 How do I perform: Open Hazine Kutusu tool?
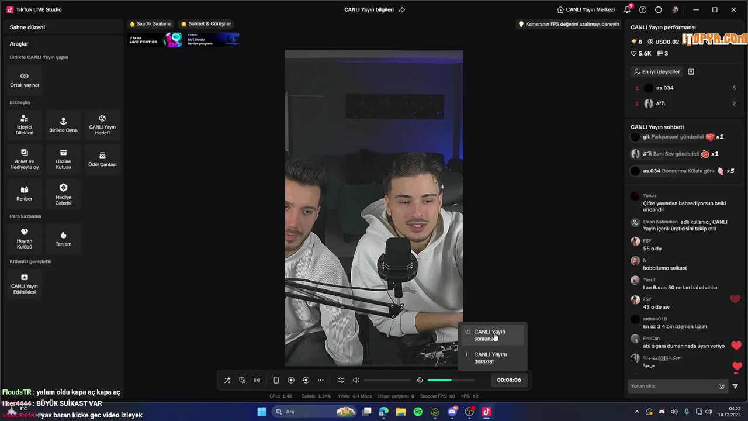click(63, 160)
